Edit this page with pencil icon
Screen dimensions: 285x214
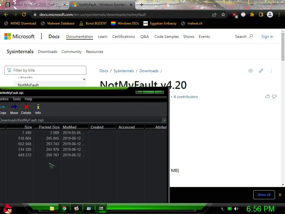click(261, 71)
